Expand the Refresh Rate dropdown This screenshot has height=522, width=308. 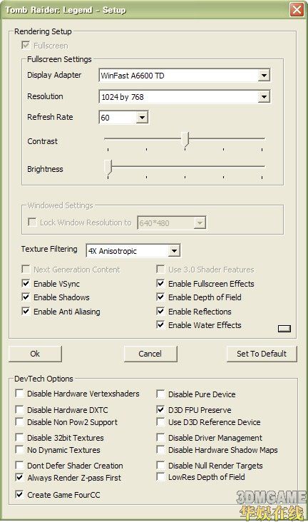tap(142, 118)
